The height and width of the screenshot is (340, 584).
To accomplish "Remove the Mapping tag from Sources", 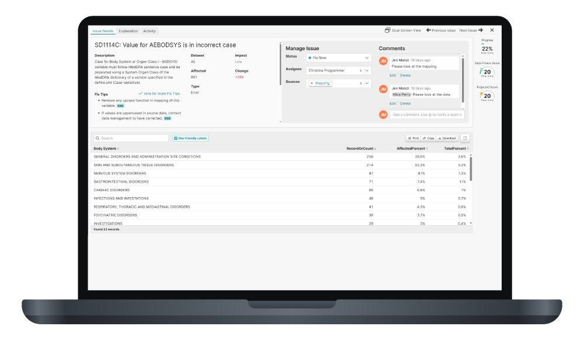I will point(312,83).
